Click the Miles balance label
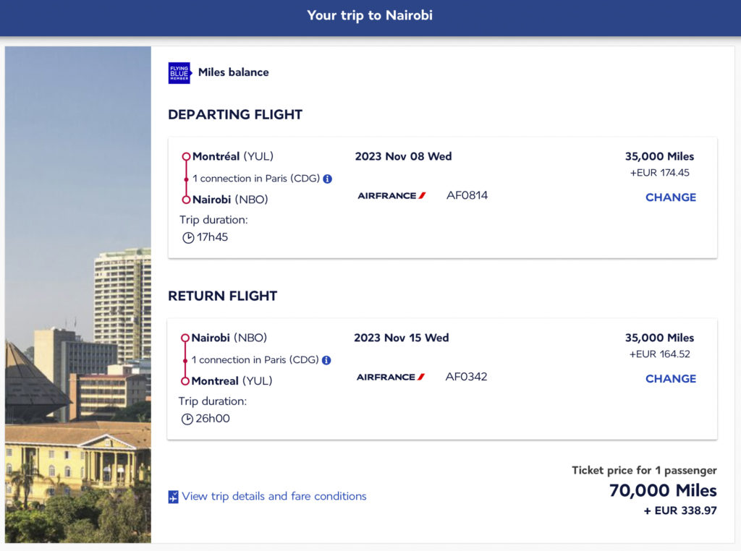 [x=233, y=72]
